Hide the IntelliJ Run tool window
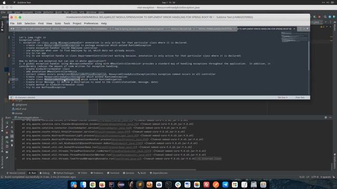337x189 pixels. pyautogui.click(x=330, y=118)
